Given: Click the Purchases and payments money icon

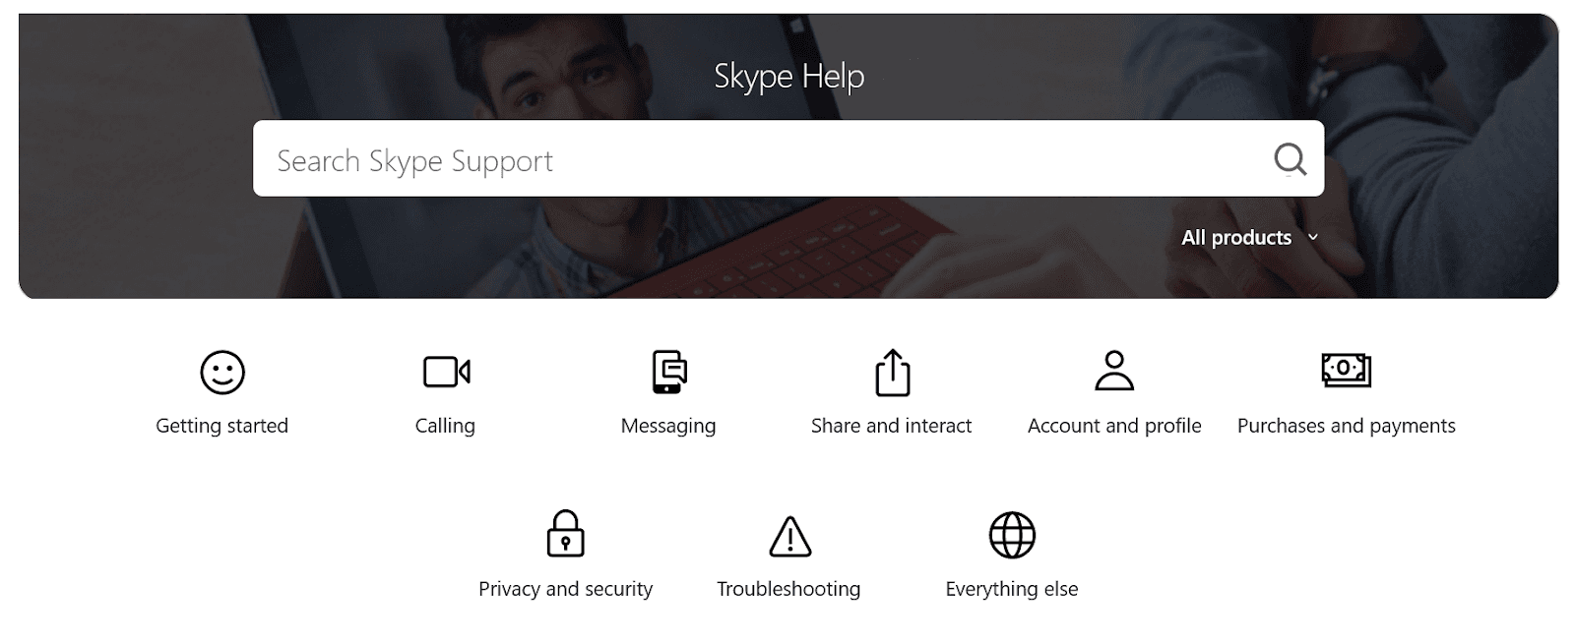Looking at the screenshot, I should click(1346, 370).
